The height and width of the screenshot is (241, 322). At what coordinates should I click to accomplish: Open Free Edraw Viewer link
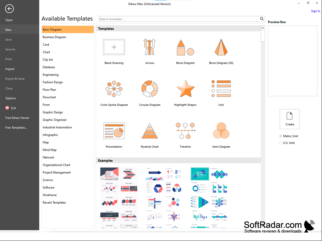tap(17, 118)
